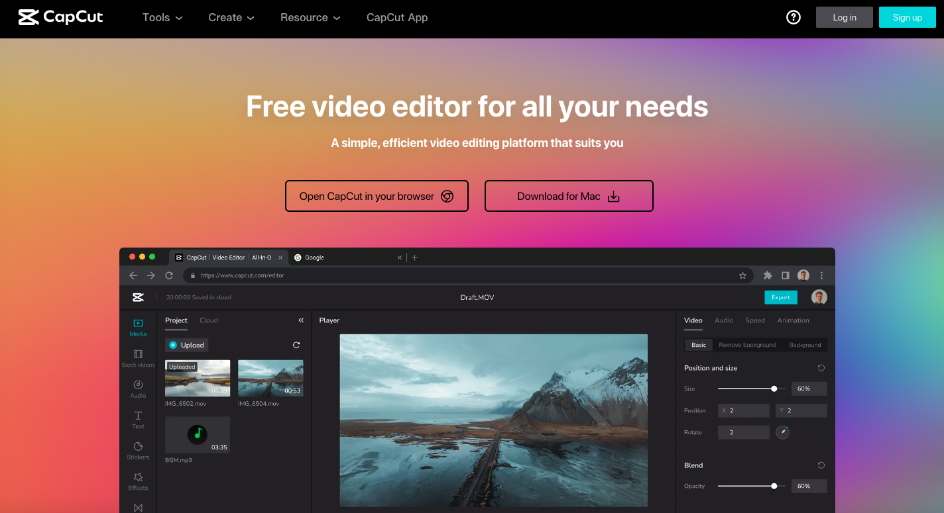Viewport: 944px width, 513px height.
Task: Click the Position X input field
Action: (x=744, y=410)
